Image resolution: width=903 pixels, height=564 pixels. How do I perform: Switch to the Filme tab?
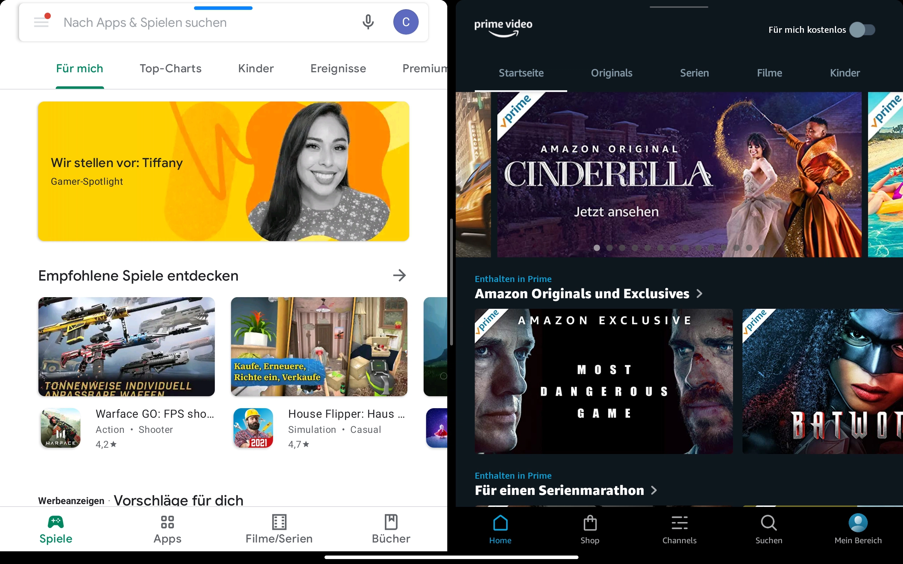769,73
